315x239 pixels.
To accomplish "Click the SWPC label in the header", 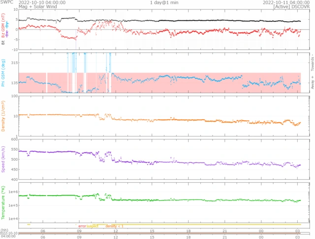I will (6, 2).
